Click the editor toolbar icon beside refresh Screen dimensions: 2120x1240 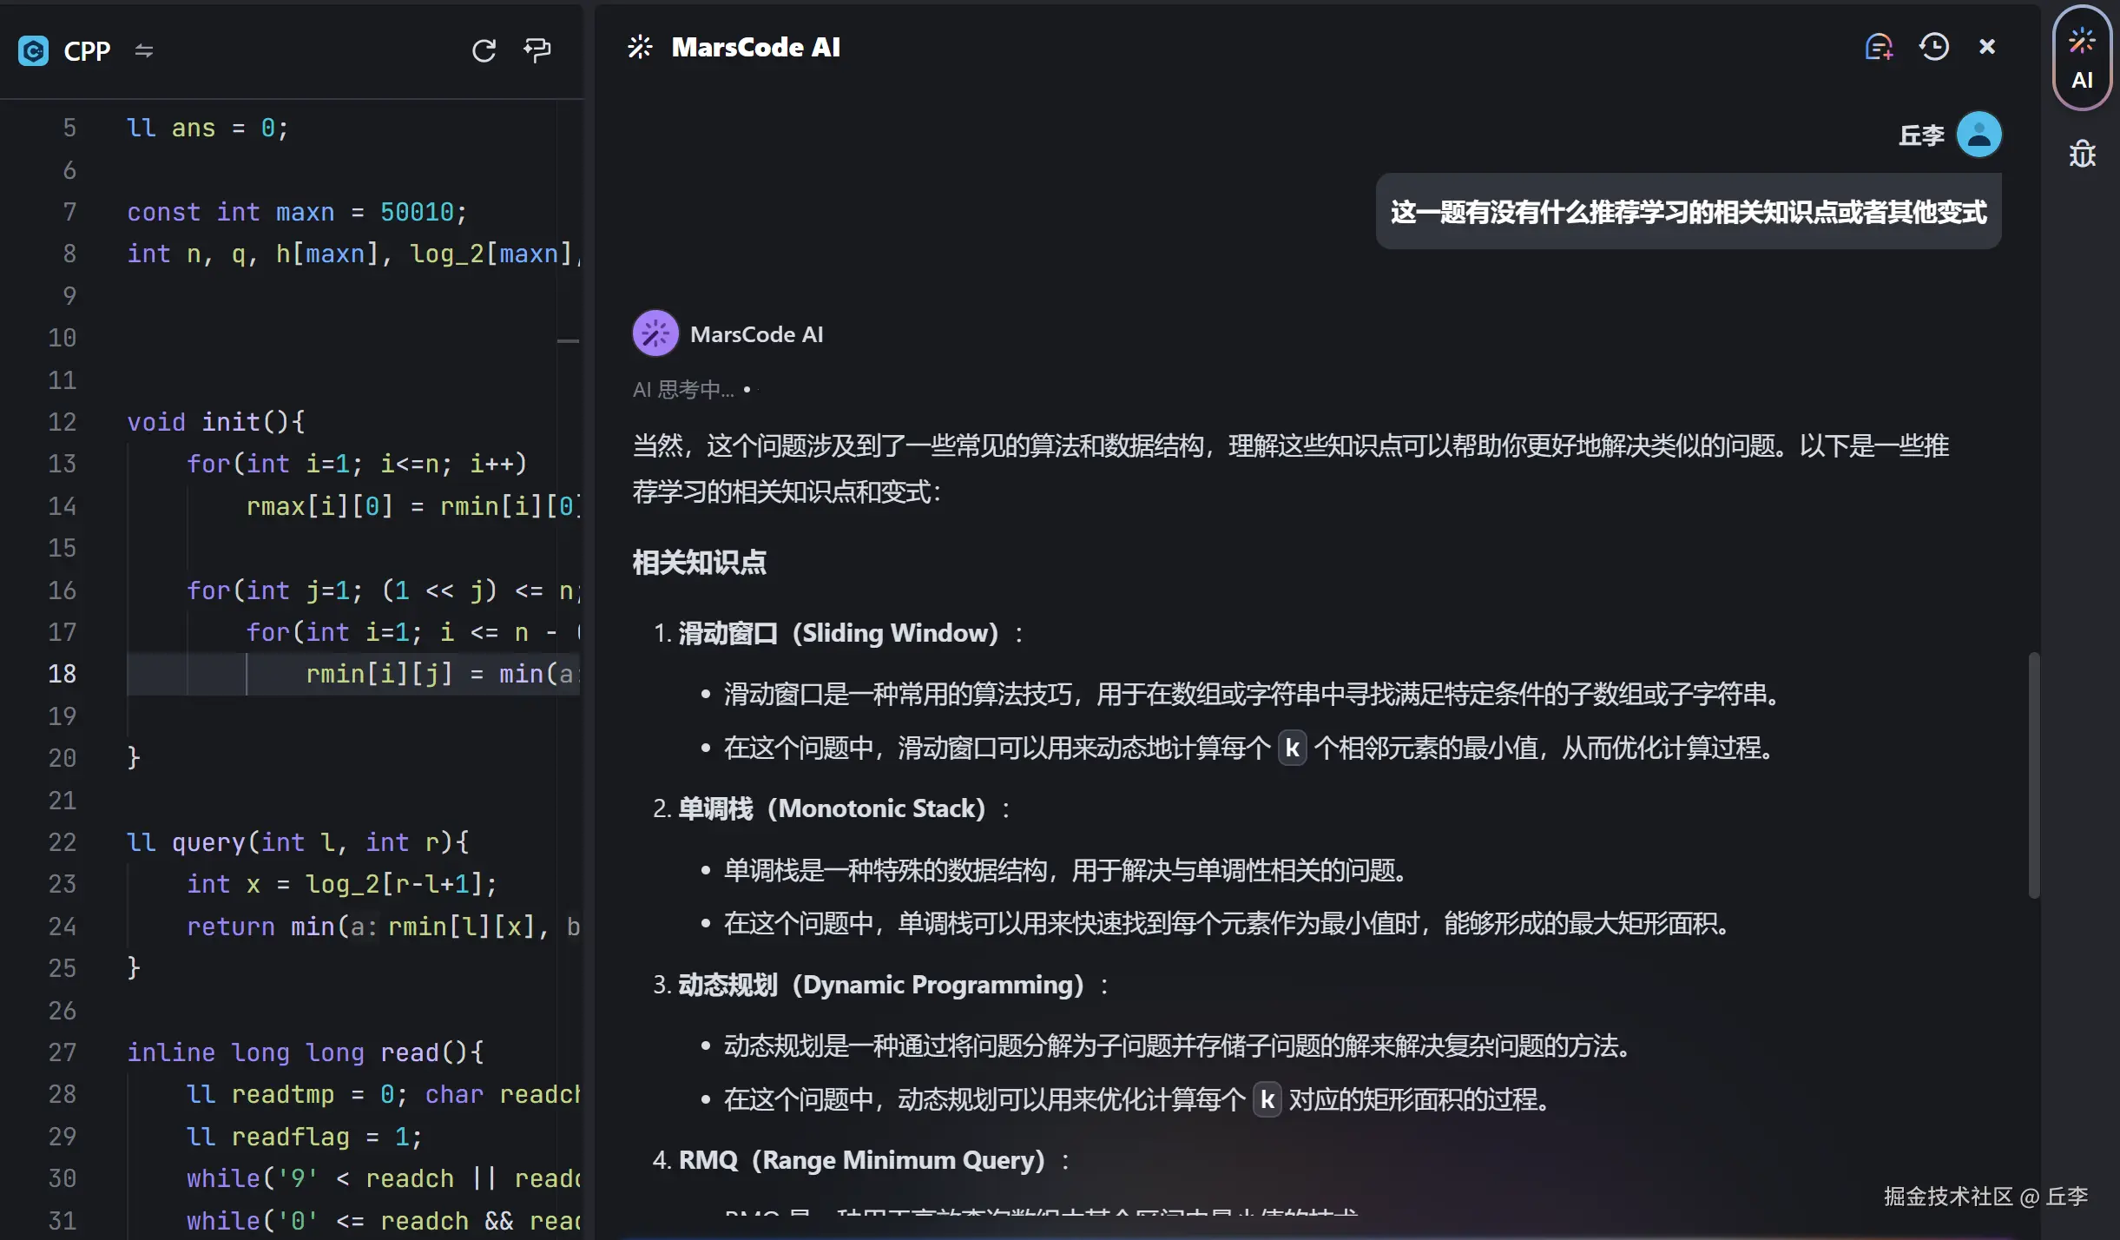point(537,50)
